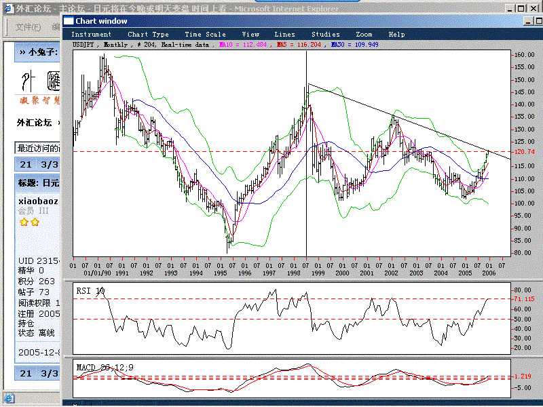543x407 pixels.
Task: Click the 会员 III membership text
Action: [33, 211]
